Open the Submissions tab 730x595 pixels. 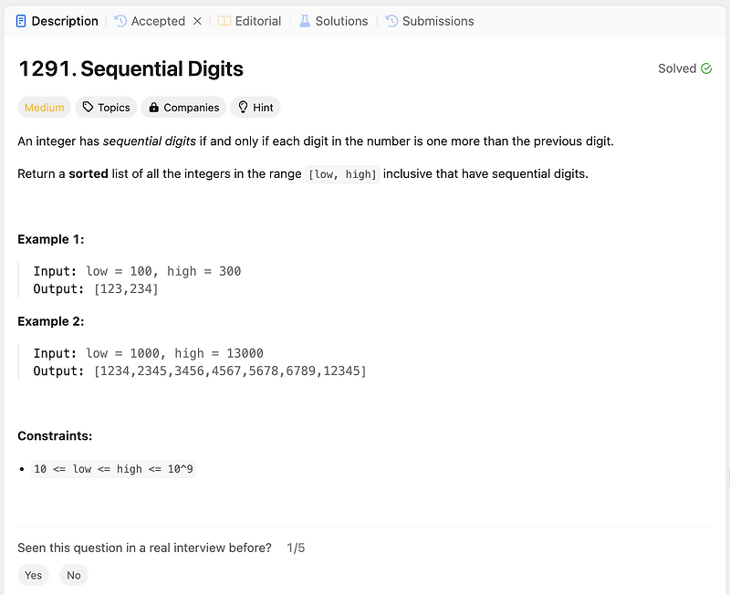tap(437, 20)
